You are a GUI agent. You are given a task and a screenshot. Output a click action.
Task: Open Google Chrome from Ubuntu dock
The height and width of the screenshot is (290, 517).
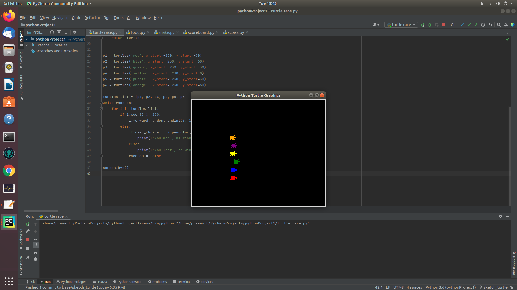pyautogui.click(x=9, y=171)
